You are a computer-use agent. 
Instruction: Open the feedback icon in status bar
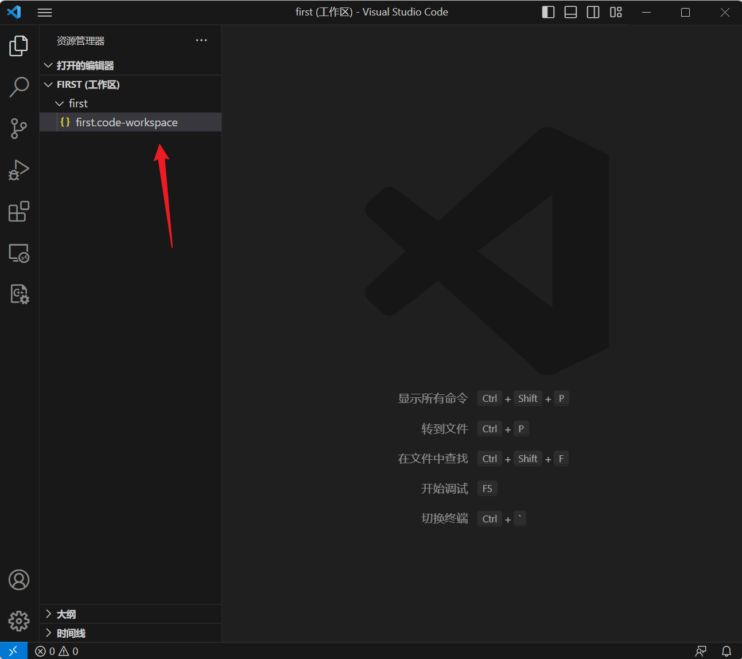701,651
